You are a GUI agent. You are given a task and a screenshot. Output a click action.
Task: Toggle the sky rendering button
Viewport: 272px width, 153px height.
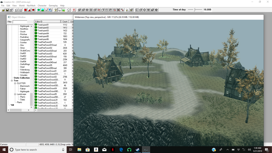click(60, 10)
